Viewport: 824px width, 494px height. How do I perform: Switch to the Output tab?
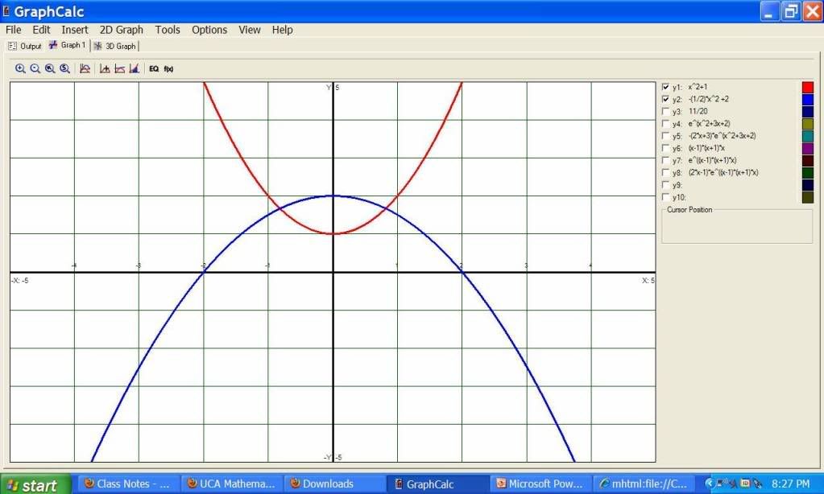coord(25,46)
